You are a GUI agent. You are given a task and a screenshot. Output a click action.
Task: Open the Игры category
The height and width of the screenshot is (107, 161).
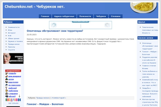coord(10,30)
